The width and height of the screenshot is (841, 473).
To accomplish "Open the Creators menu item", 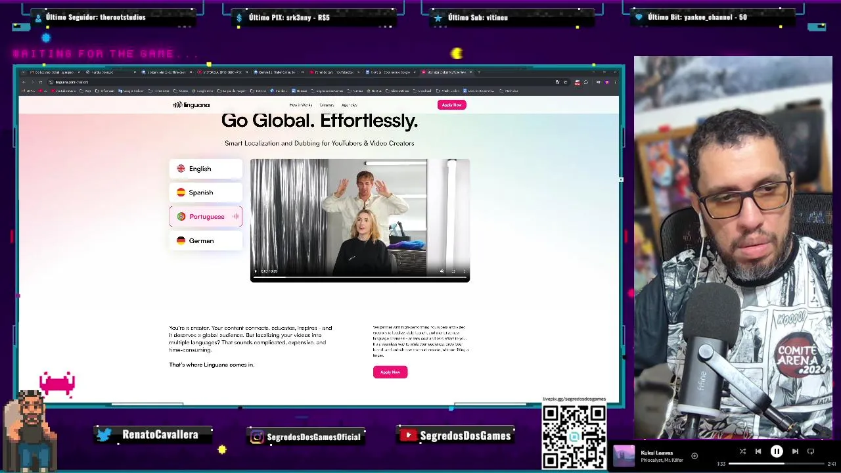I will 327,105.
